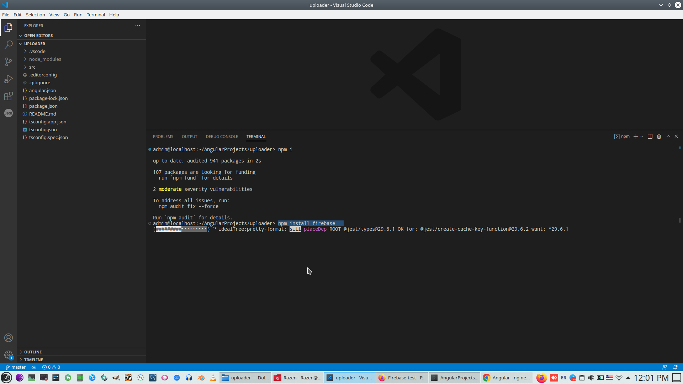Switch to the PROBLEMS tab

pos(163,137)
